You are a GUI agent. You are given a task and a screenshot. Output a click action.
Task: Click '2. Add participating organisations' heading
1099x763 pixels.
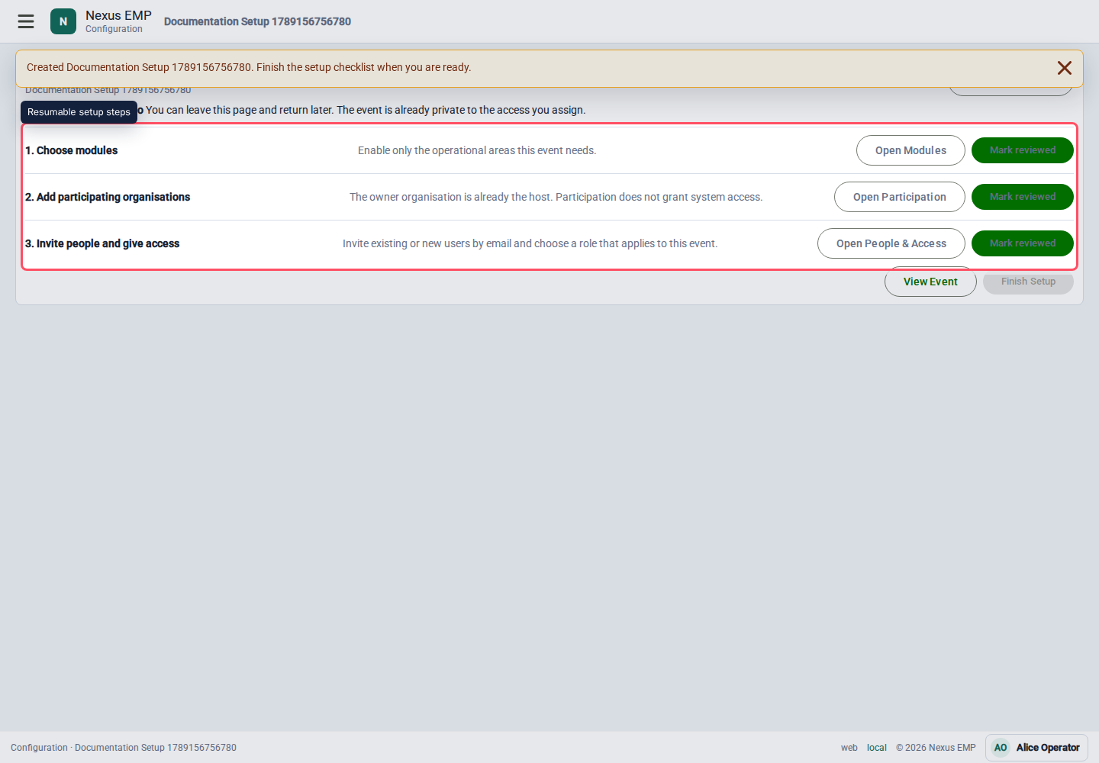pos(108,197)
